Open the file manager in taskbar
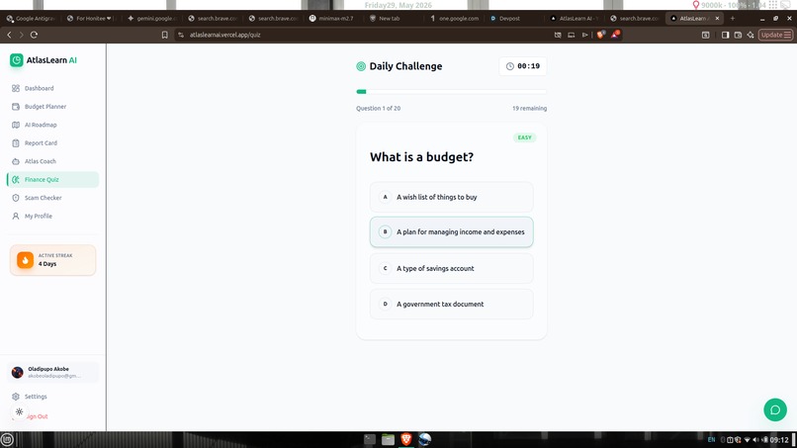Image resolution: width=797 pixels, height=448 pixels. pos(388,439)
